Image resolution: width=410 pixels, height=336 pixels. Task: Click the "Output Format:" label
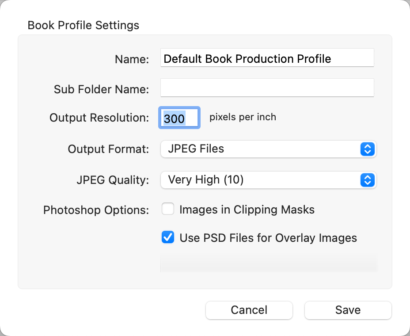108,149
